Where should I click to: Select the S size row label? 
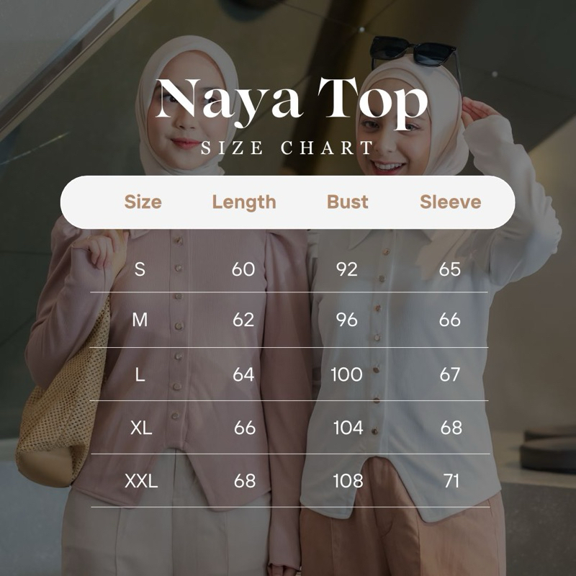pos(140,269)
